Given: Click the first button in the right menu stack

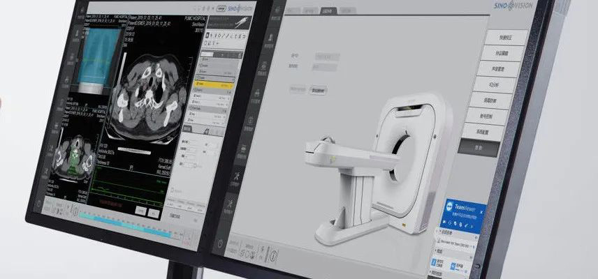Looking at the screenshot, I should click(x=507, y=38).
